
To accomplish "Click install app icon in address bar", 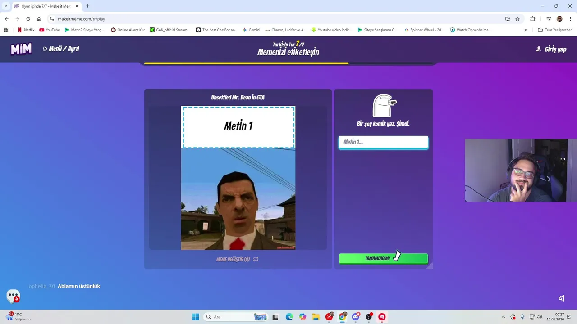I will [x=508, y=19].
